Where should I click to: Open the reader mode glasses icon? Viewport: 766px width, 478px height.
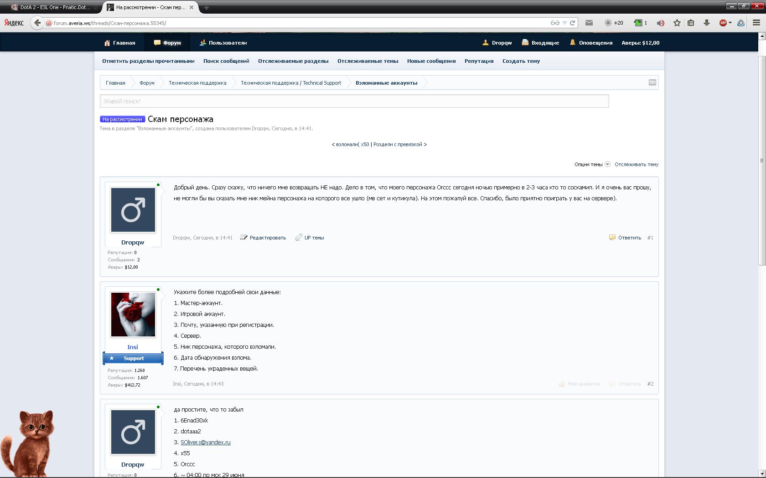click(555, 23)
